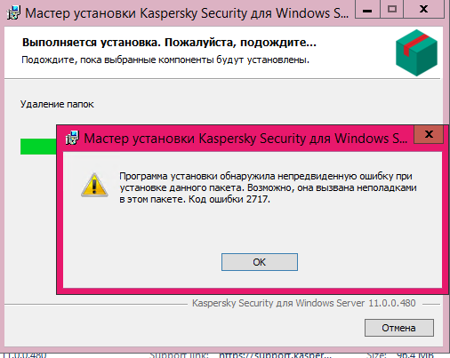Click the error code 2717 message text
This screenshot has height=358, width=450.
click(268, 187)
